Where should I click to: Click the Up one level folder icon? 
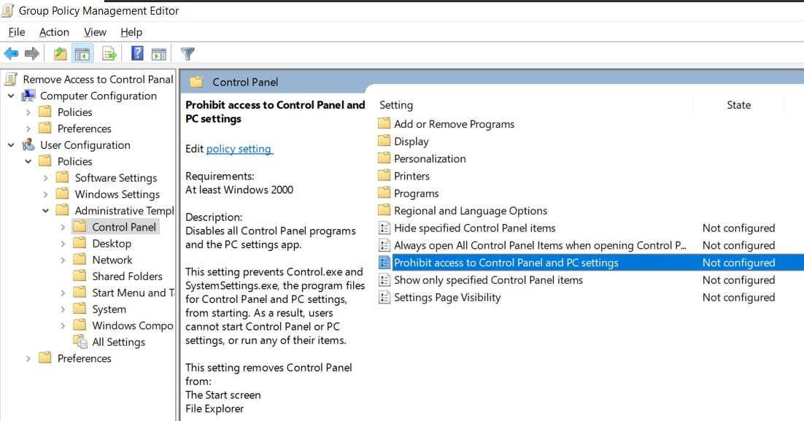click(61, 53)
